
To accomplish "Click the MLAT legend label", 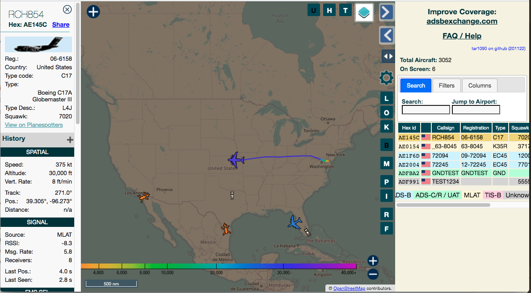I will 472,195.
